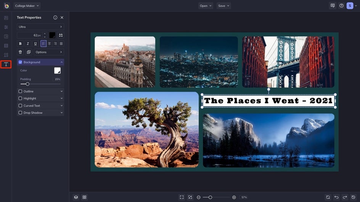Enable the Highlight checkbox
The height and width of the screenshot is (202, 360).
(20, 98)
